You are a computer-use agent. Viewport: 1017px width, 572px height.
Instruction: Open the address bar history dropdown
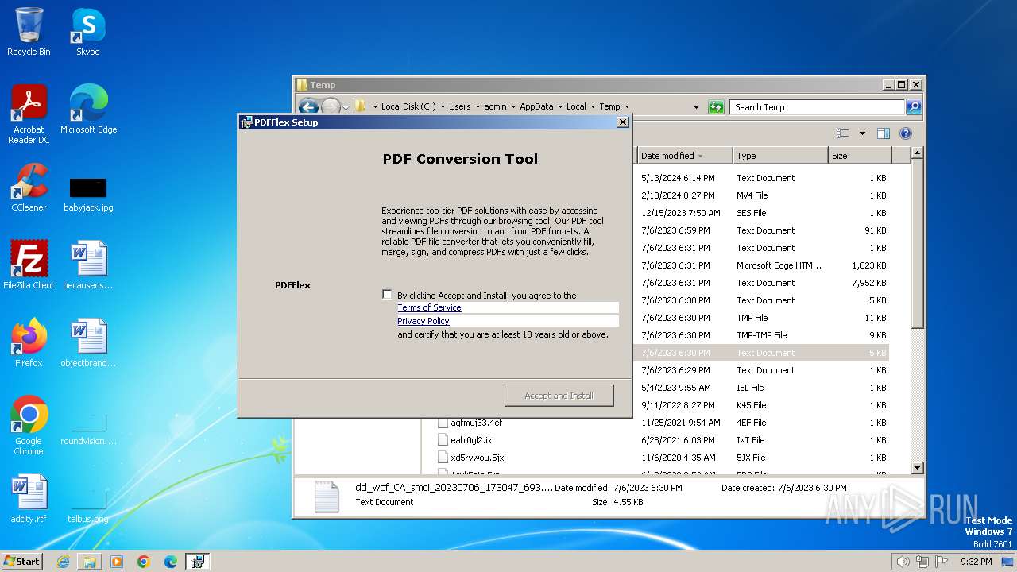pyautogui.click(x=697, y=106)
